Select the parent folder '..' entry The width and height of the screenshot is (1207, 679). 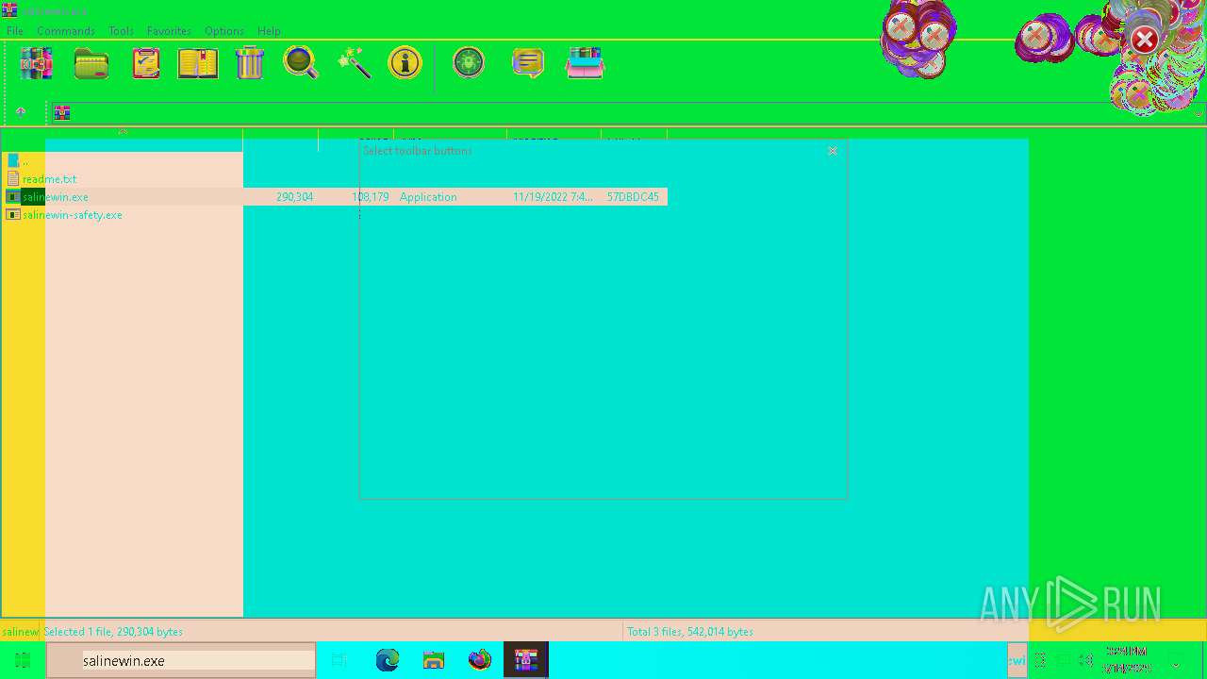click(18, 160)
